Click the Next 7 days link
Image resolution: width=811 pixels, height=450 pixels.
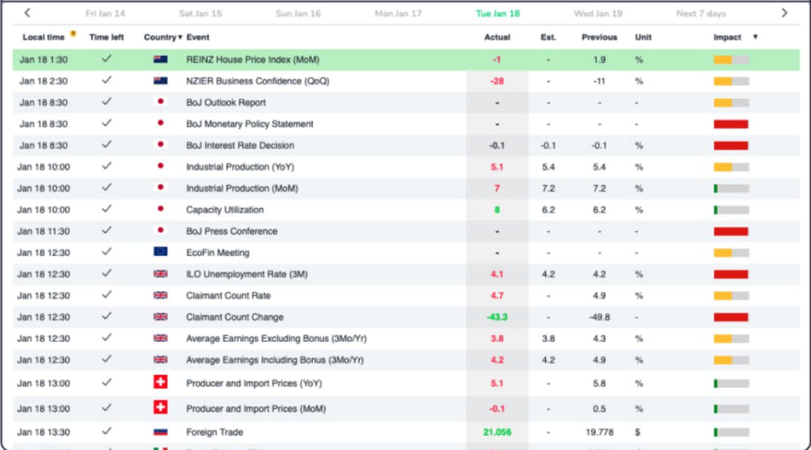700,14
